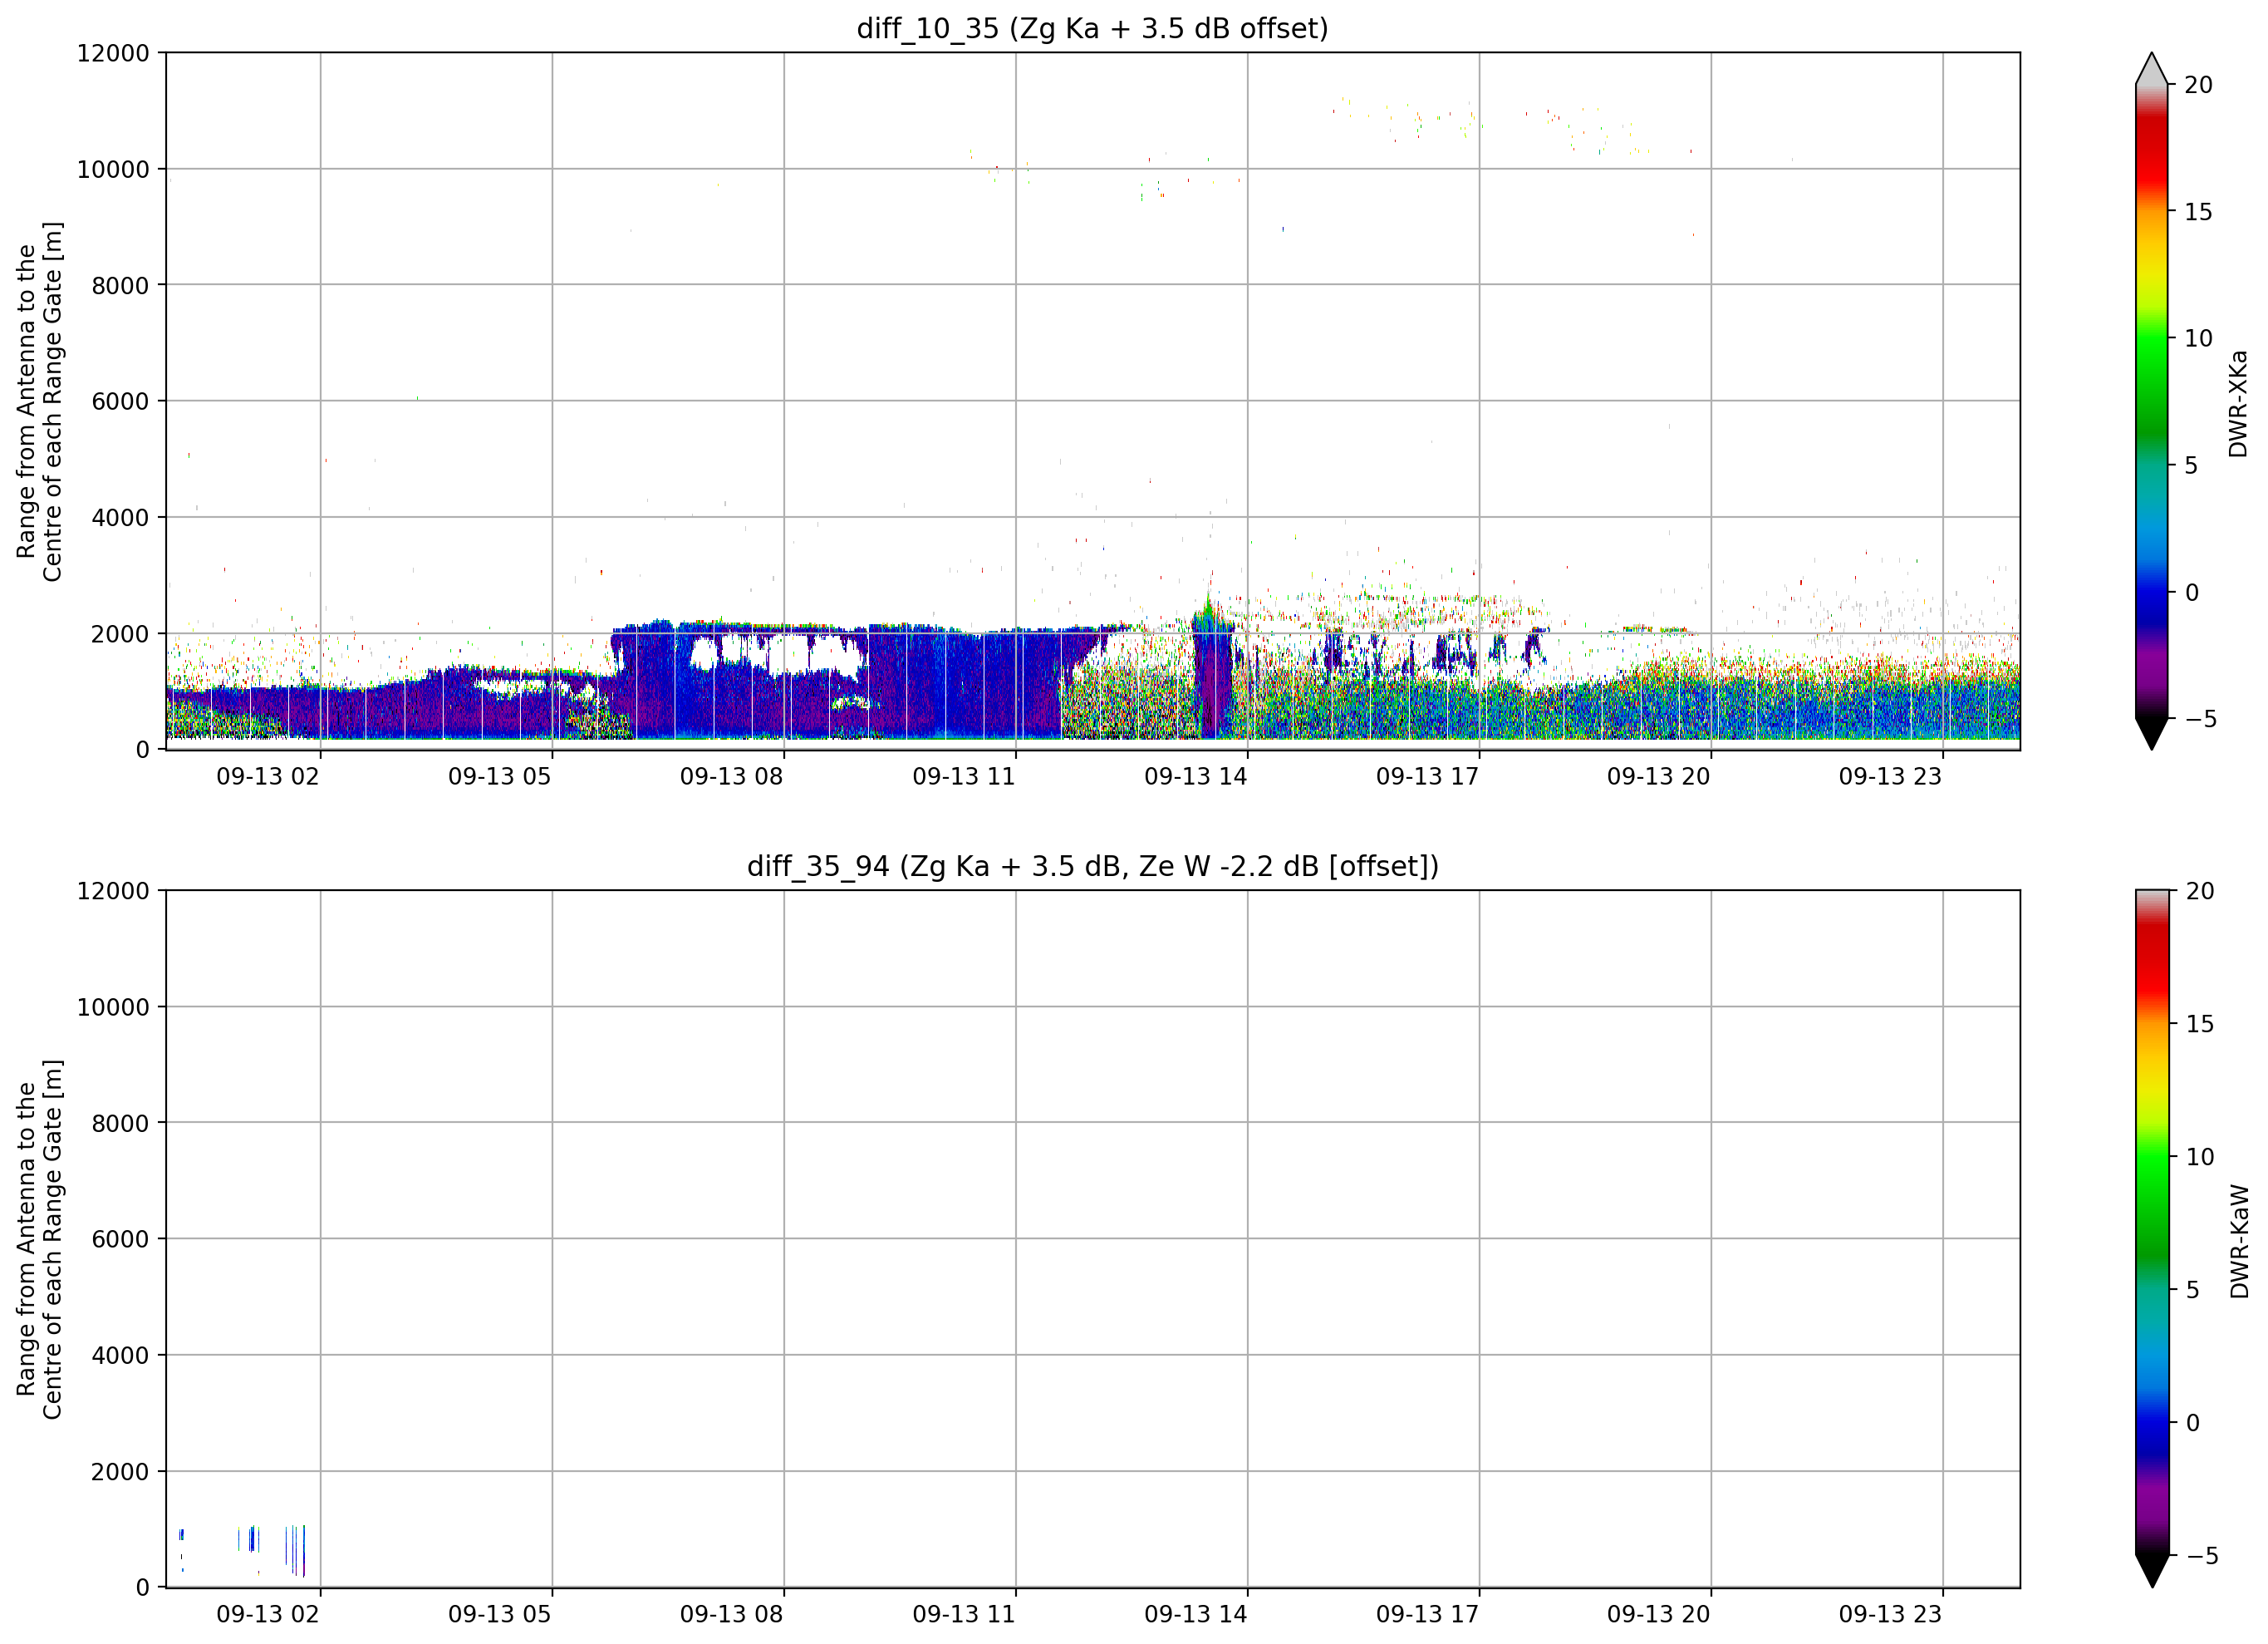Click the "20" tick on the DWR-XKa colorbar
2268x1644 pixels.
2199,85
